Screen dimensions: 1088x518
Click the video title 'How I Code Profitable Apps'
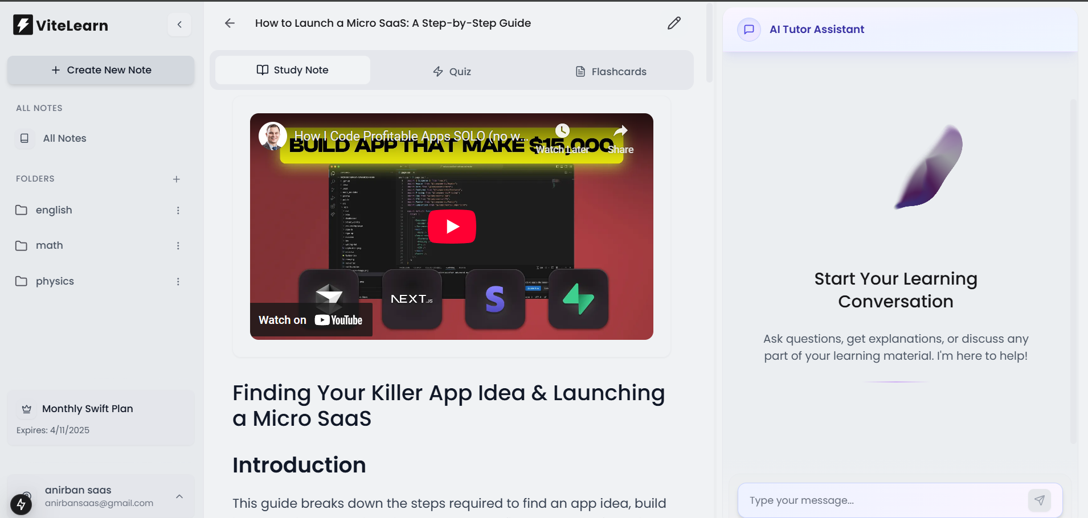click(410, 136)
